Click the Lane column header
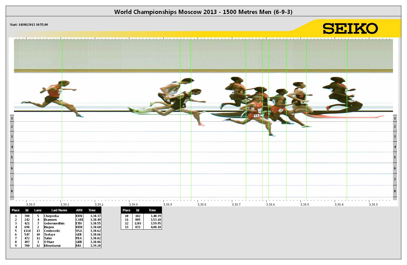The width and height of the screenshot is (407, 265). [x=38, y=210]
